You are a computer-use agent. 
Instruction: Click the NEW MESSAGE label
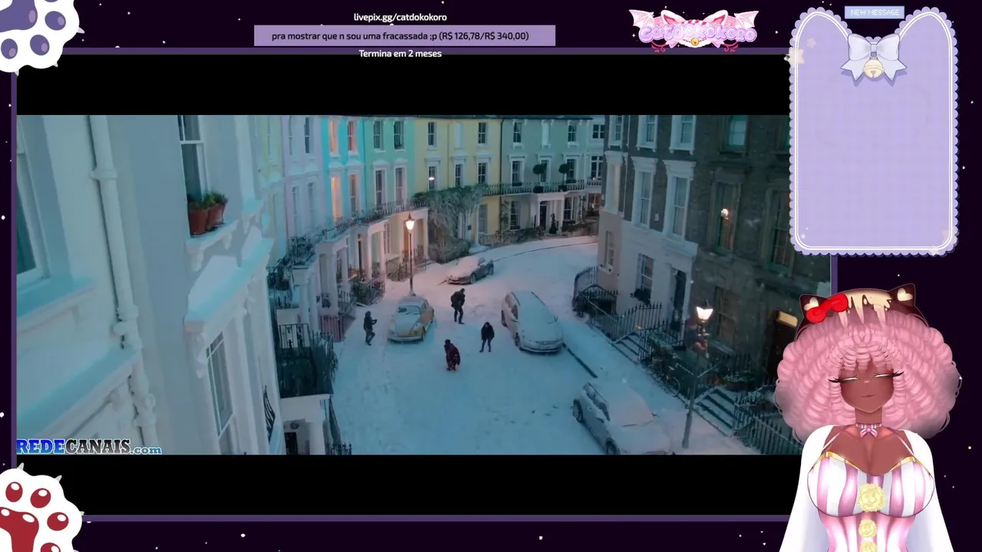pyautogui.click(x=874, y=12)
